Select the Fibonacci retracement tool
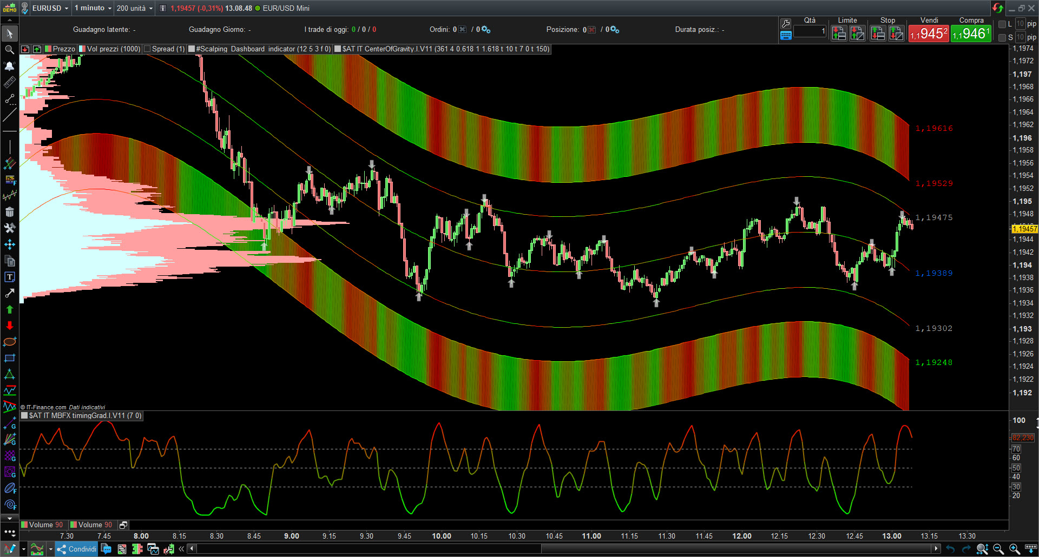 9,180
